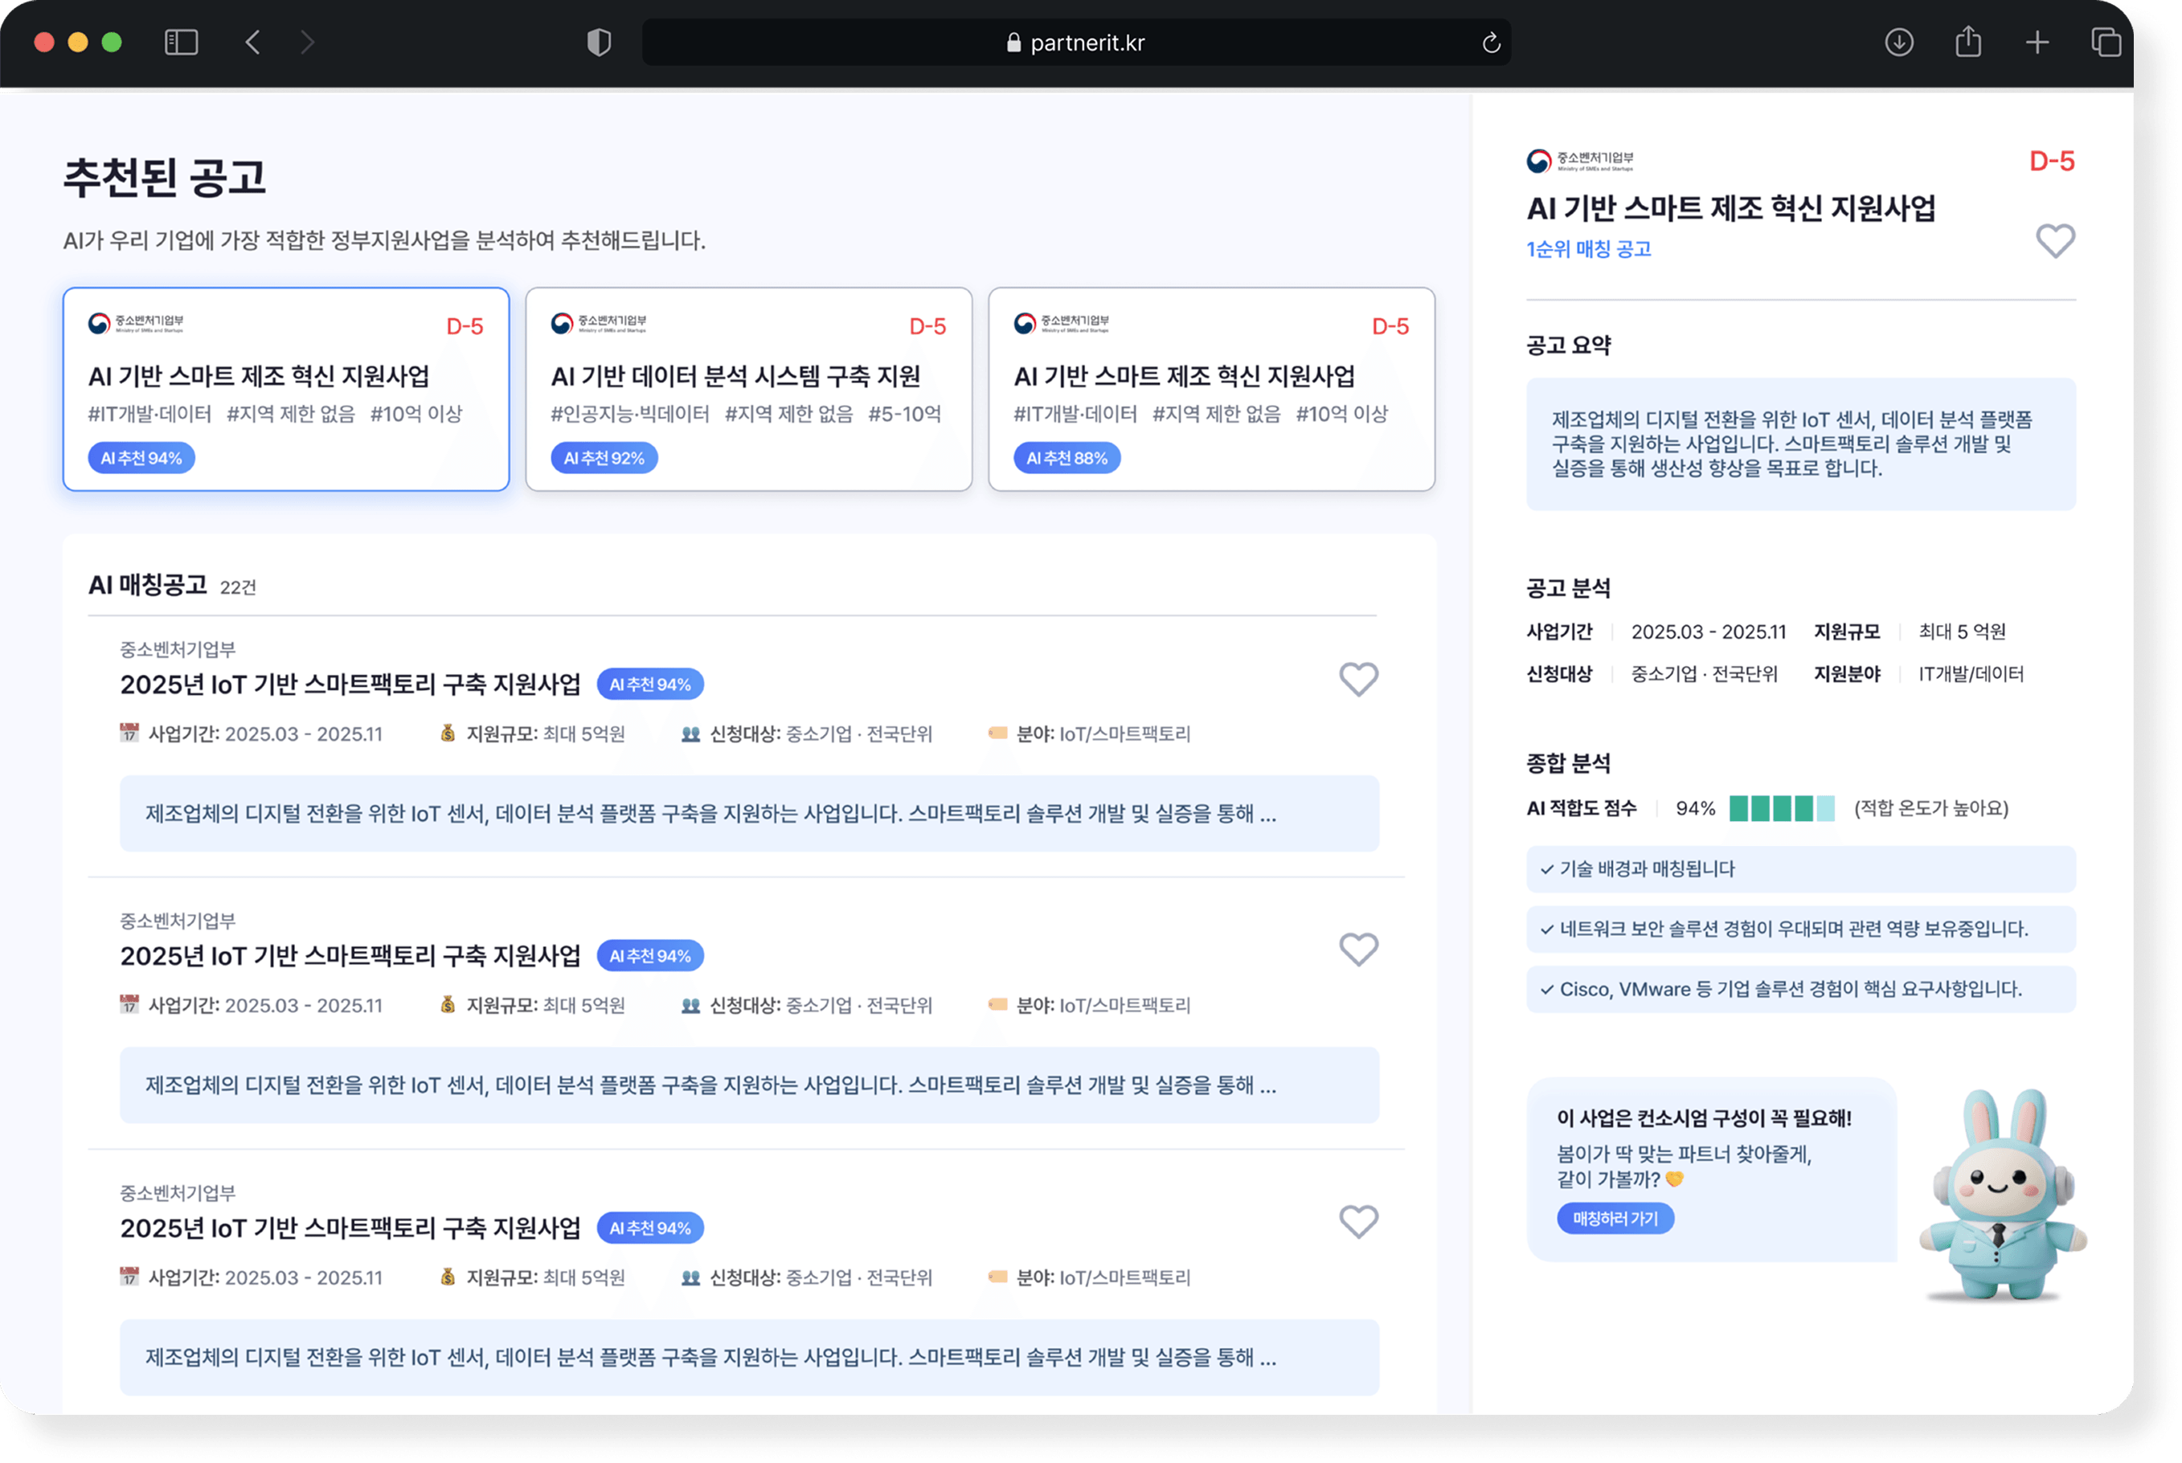The width and height of the screenshot is (2182, 1463).
Task: Click the 1순위 매칭 공고 link
Action: click(x=1588, y=249)
